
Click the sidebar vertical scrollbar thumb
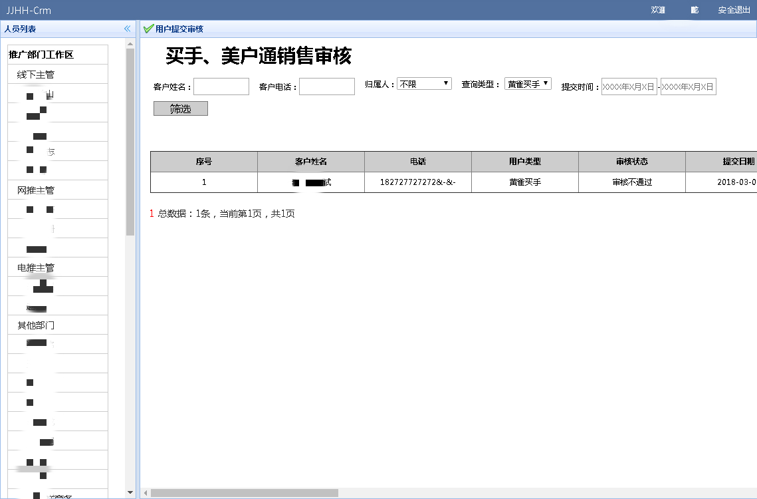130,140
